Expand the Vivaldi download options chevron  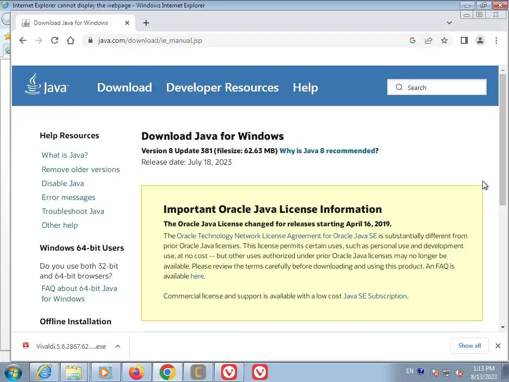tap(118, 346)
